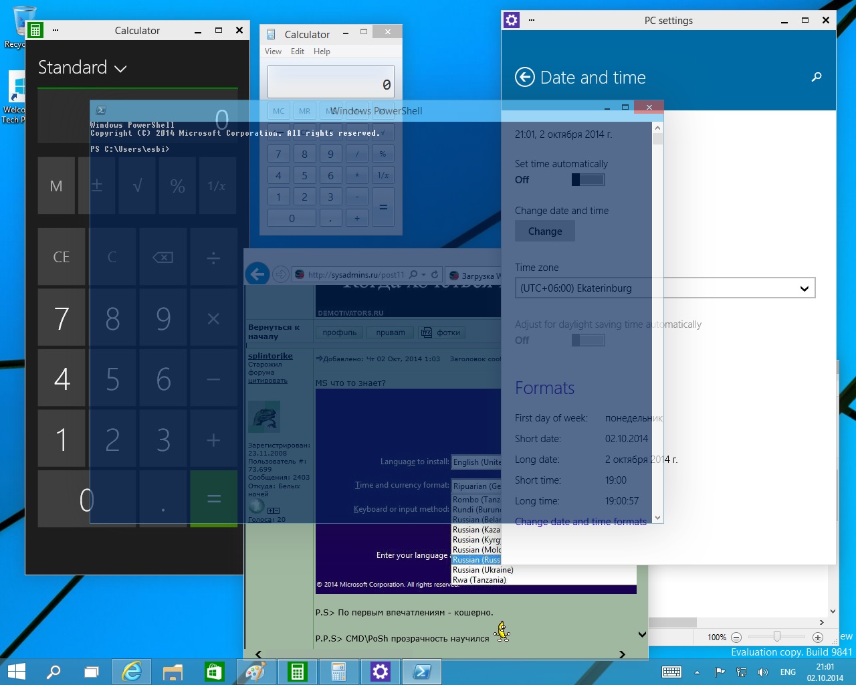Select the PowerShell taskbar button
Image resolution: width=856 pixels, height=685 pixels.
click(422, 672)
